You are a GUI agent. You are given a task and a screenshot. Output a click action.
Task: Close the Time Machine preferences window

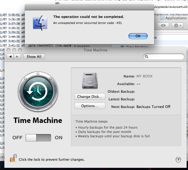(x=8, y=50)
